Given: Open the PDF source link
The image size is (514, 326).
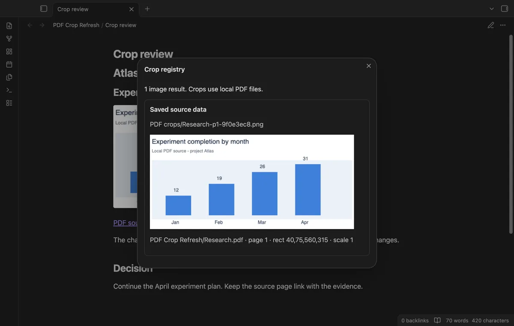Looking at the screenshot, I should pyautogui.click(x=125, y=223).
